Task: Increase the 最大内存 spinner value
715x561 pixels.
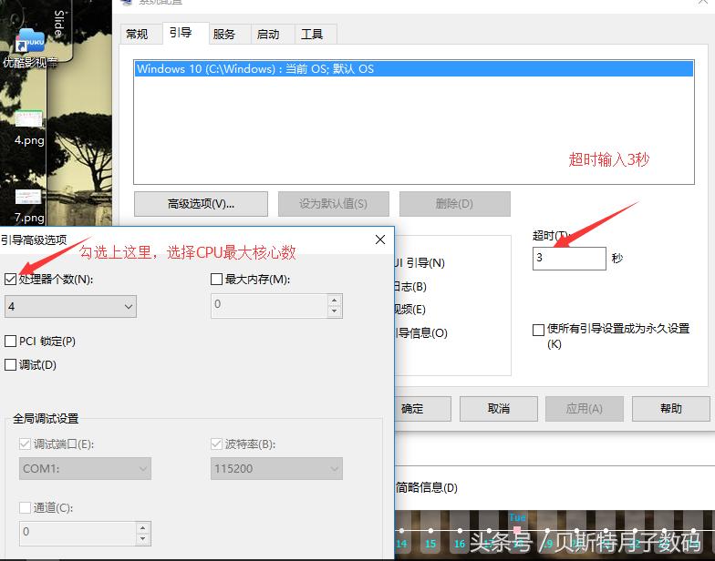Action: 334,301
